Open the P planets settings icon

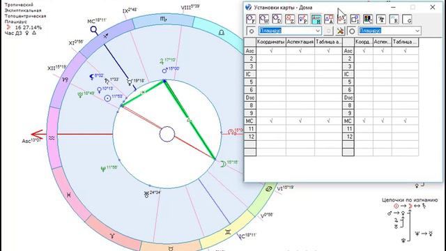coord(303,19)
